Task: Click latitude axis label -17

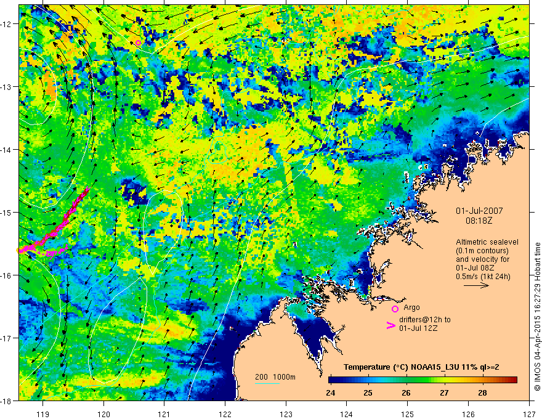Action: pyautogui.click(x=7, y=338)
